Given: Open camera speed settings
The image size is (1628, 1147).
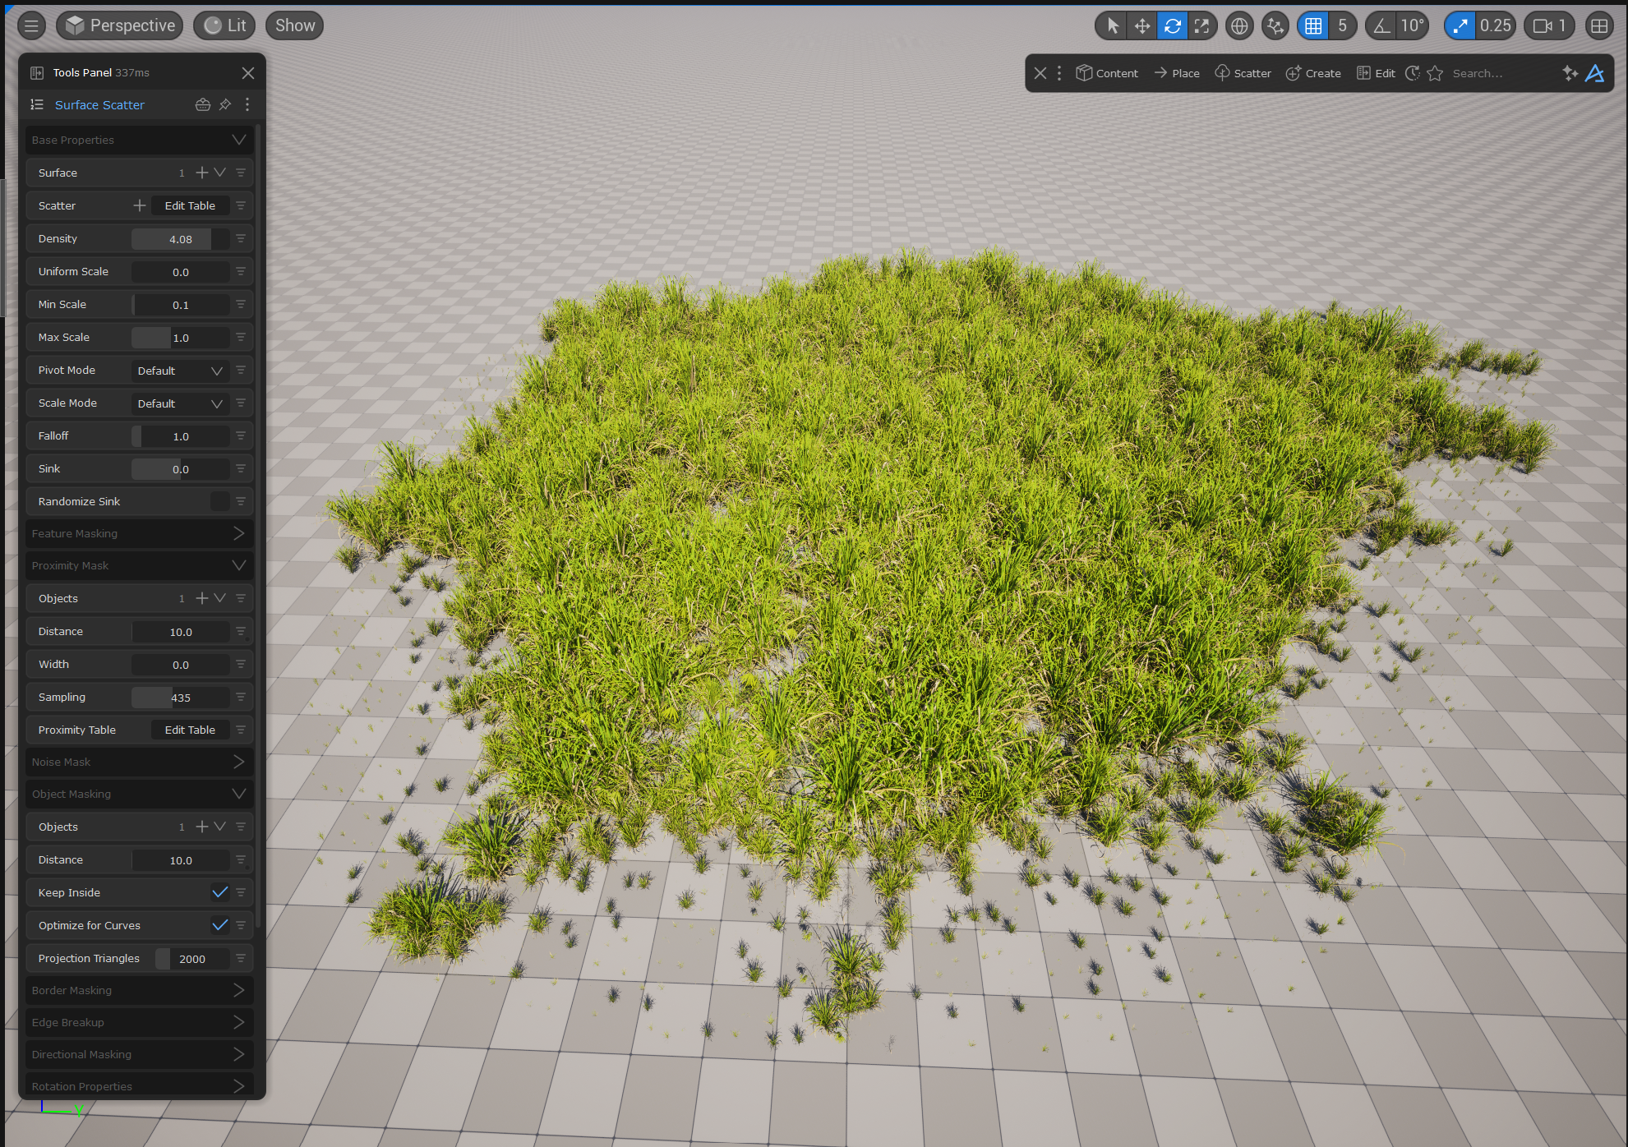Looking at the screenshot, I should click(x=1550, y=25).
